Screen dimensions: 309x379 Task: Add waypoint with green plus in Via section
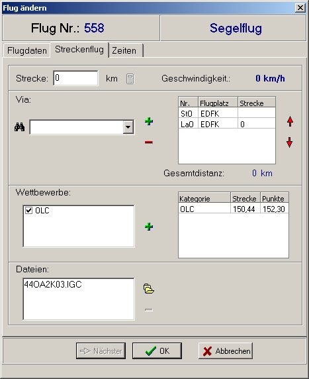[149, 121]
